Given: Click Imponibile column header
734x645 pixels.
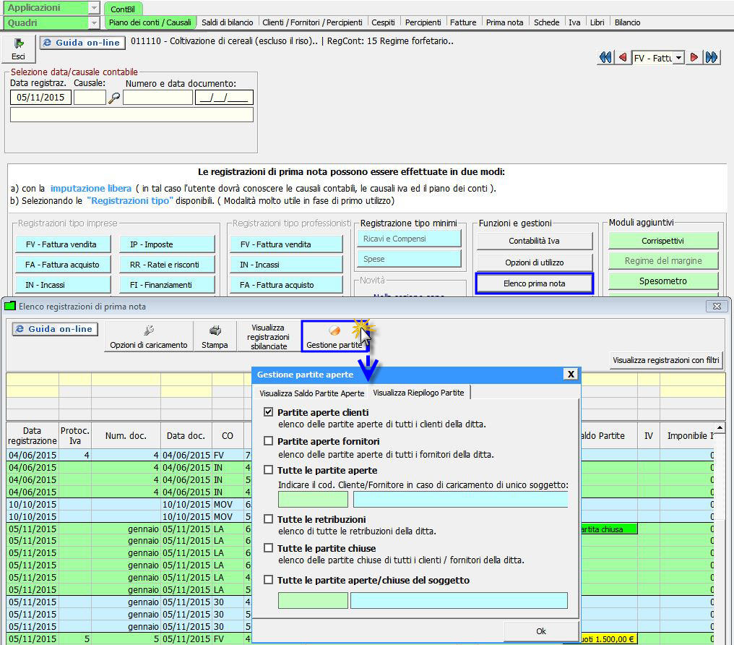Looking at the screenshot, I should point(688,435).
